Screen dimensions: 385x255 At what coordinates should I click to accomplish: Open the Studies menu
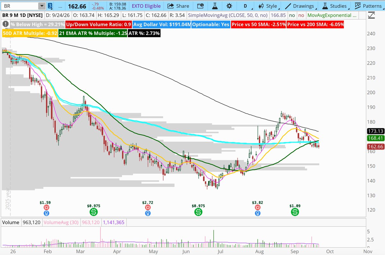click(335, 6)
